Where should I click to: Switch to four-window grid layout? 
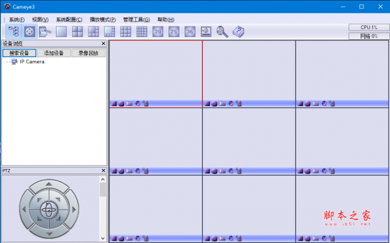pos(77,32)
